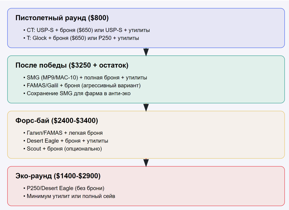Click the arrow pointing to Форс-бай box
The height and width of the screenshot is (210, 289).
(x=146, y=107)
